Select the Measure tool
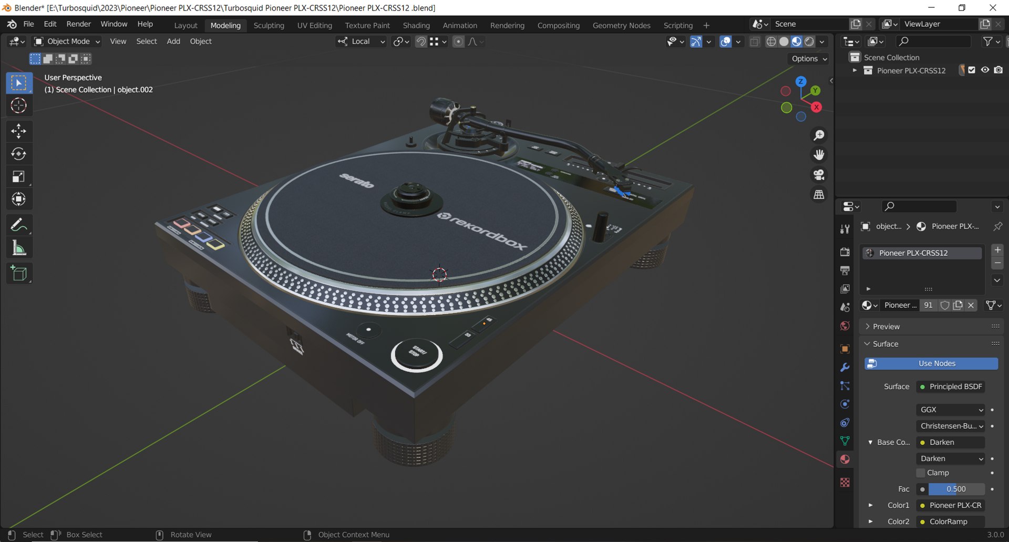This screenshot has width=1009, height=542. coord(19,248)
